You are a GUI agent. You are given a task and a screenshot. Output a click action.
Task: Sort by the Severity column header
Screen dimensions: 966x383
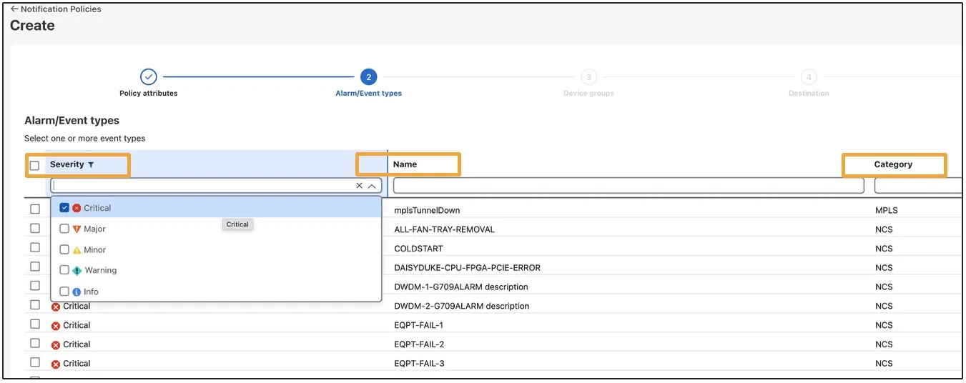[67, 165]
